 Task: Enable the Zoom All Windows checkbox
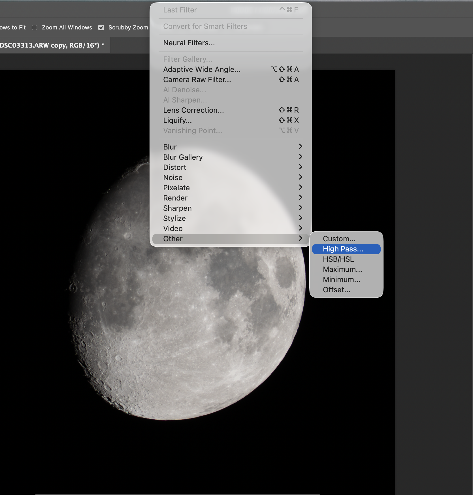(34, 27)
